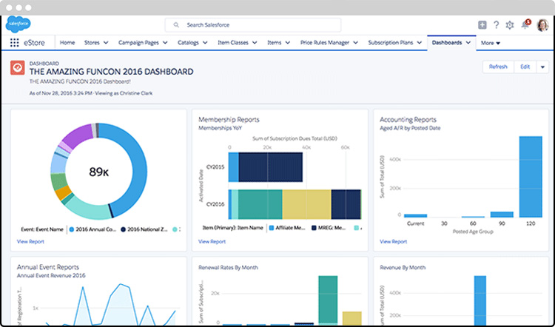
Task: Click the 90 aged A/R bar
Action: click(502, 215)
